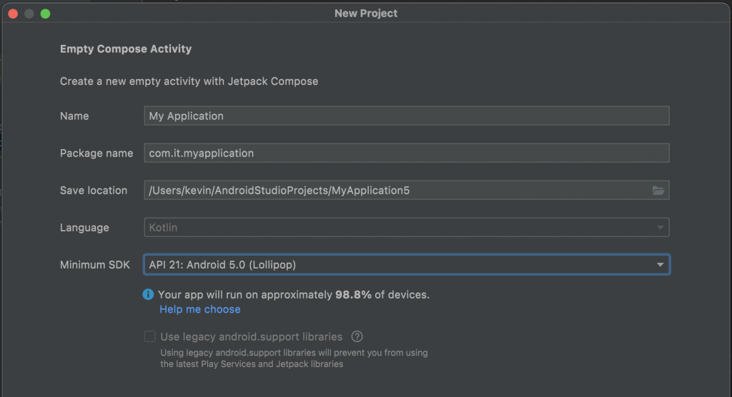Click the Empty Compose Activity heading
The height and width of the screenshot is (397, 732).
126,49
